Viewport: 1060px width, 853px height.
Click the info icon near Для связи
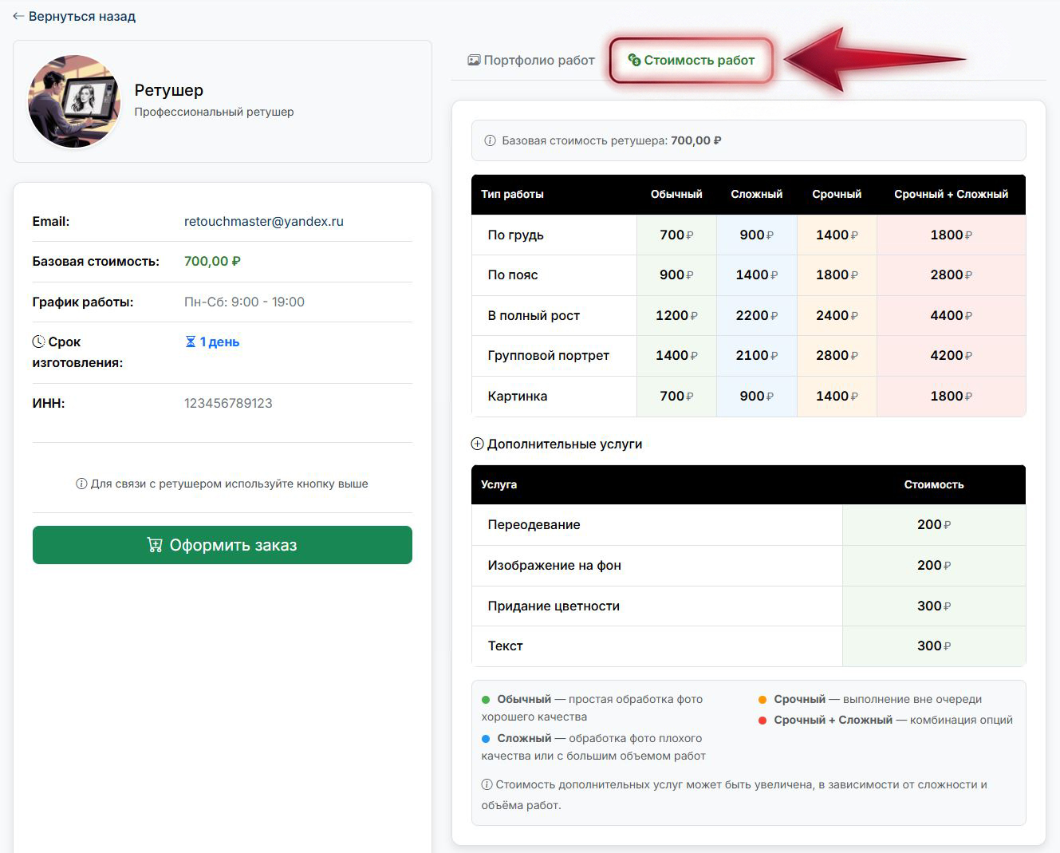tap(81, 484)
